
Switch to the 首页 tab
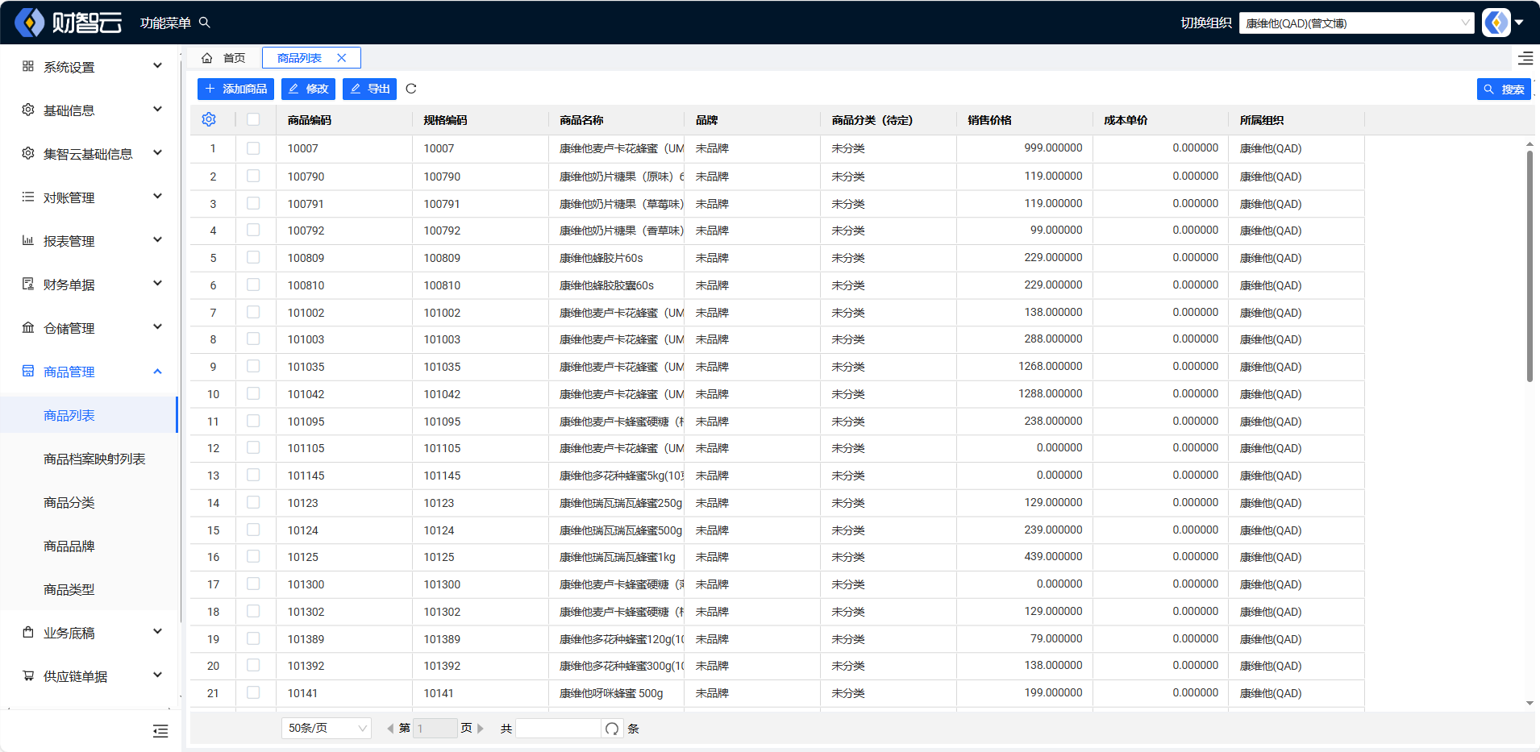tap(234, 58)
